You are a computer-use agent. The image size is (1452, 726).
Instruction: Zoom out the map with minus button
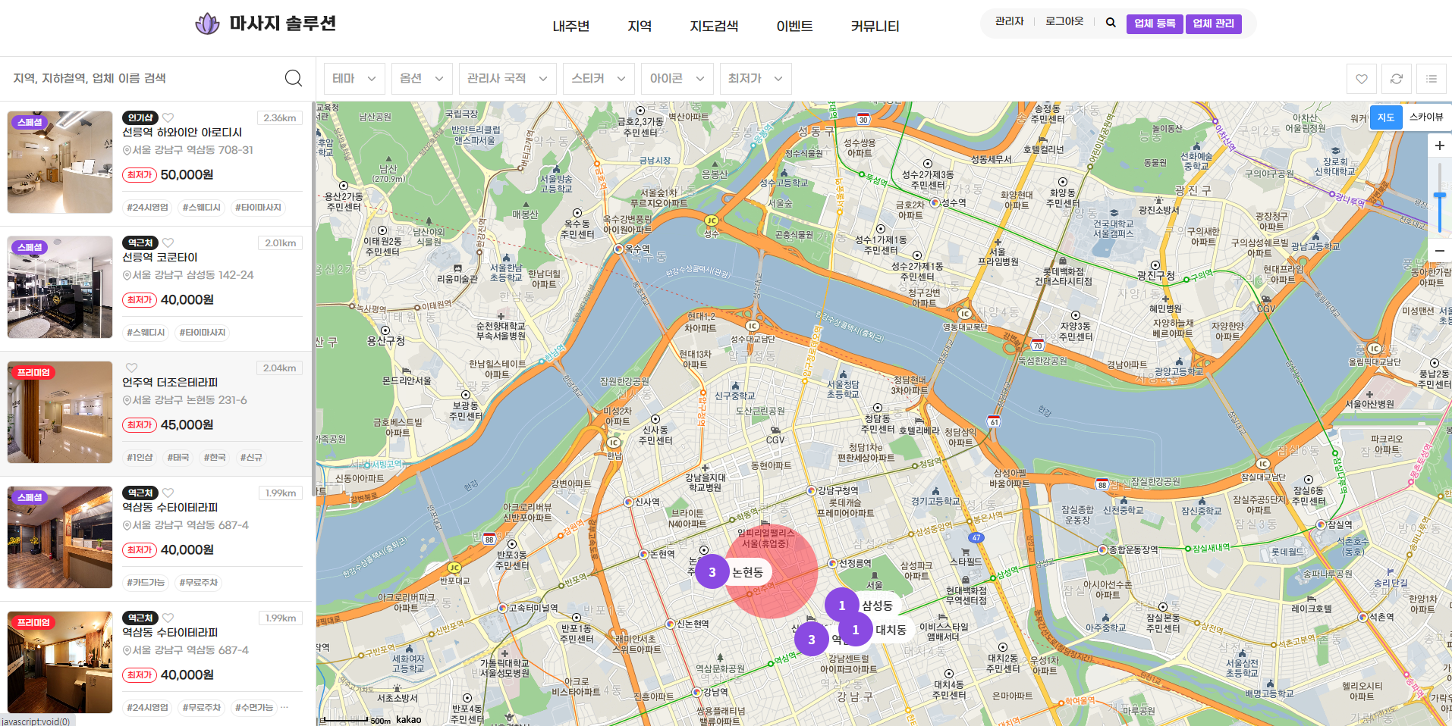coord(1439,251)
